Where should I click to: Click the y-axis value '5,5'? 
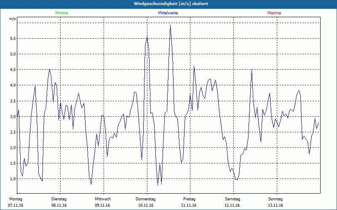pyautogui.click(x=13, y=39)
